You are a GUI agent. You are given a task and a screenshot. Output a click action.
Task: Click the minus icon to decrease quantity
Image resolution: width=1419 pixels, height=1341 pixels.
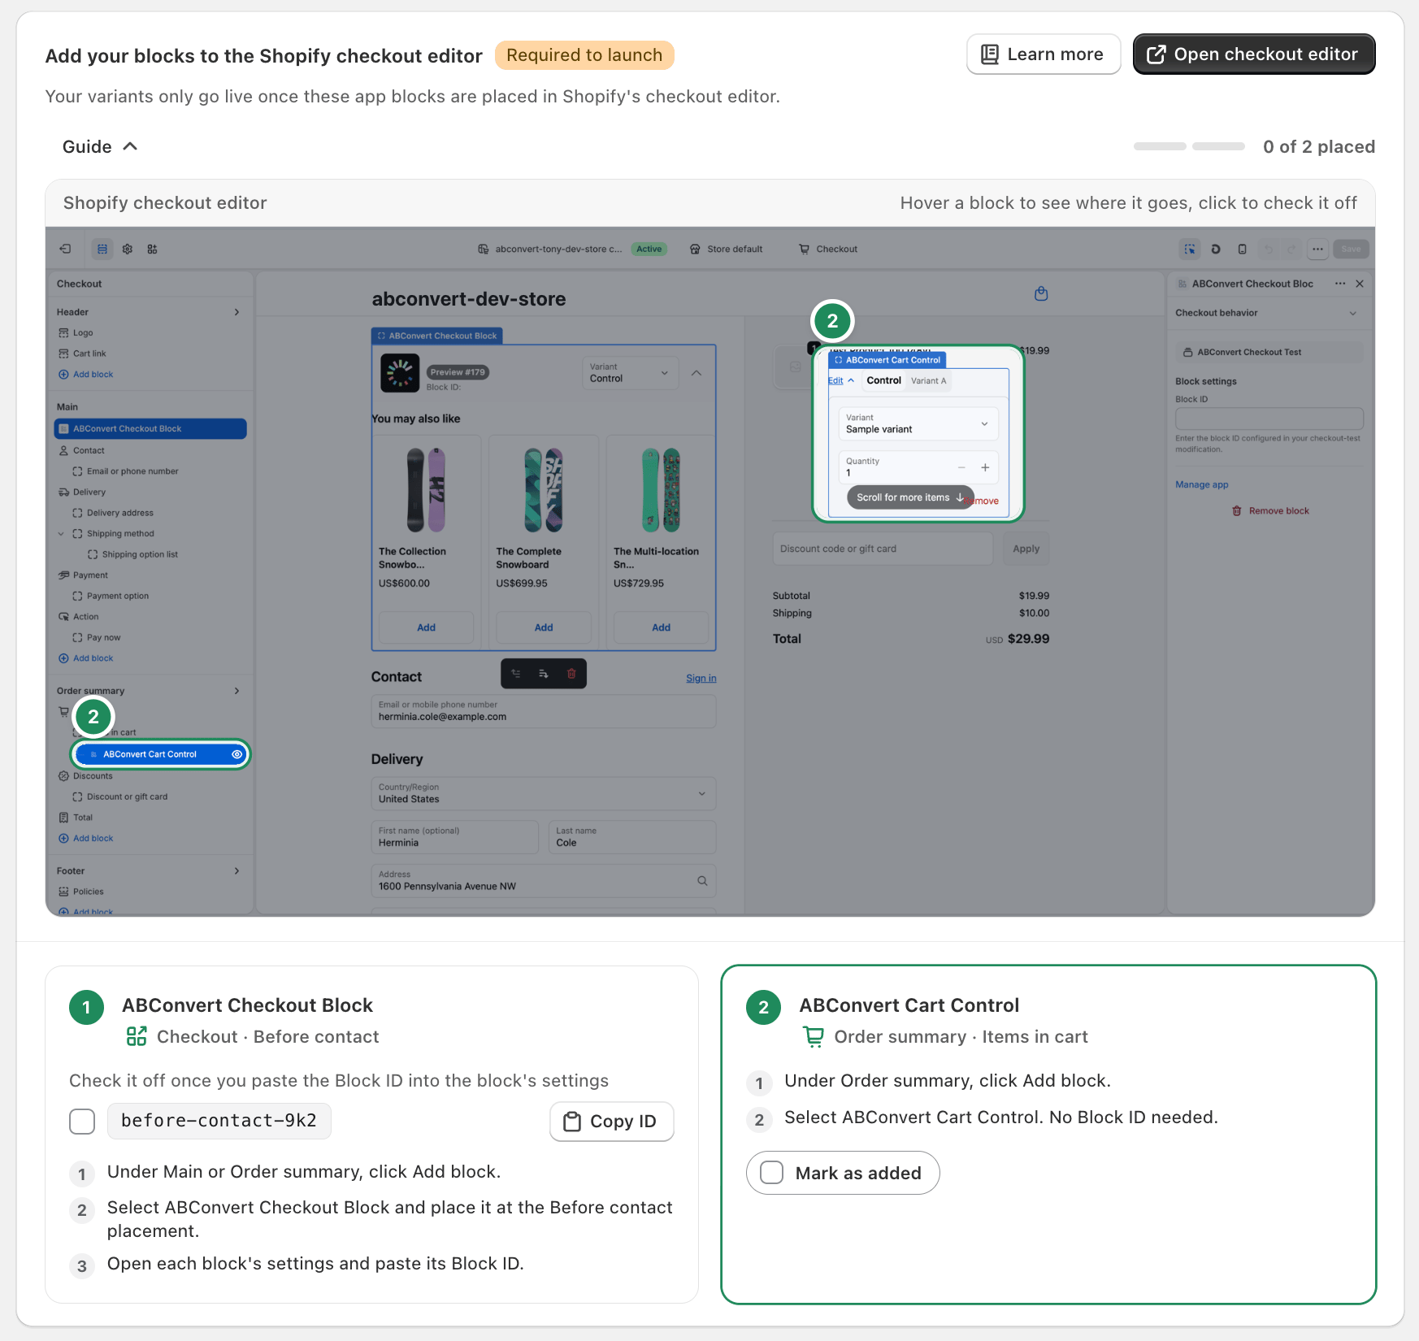coord(961,467)
